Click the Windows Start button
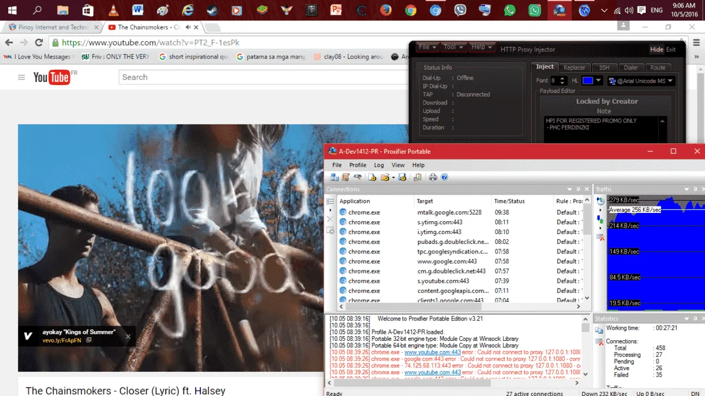 pyautogui.click(x=12, y=10)
